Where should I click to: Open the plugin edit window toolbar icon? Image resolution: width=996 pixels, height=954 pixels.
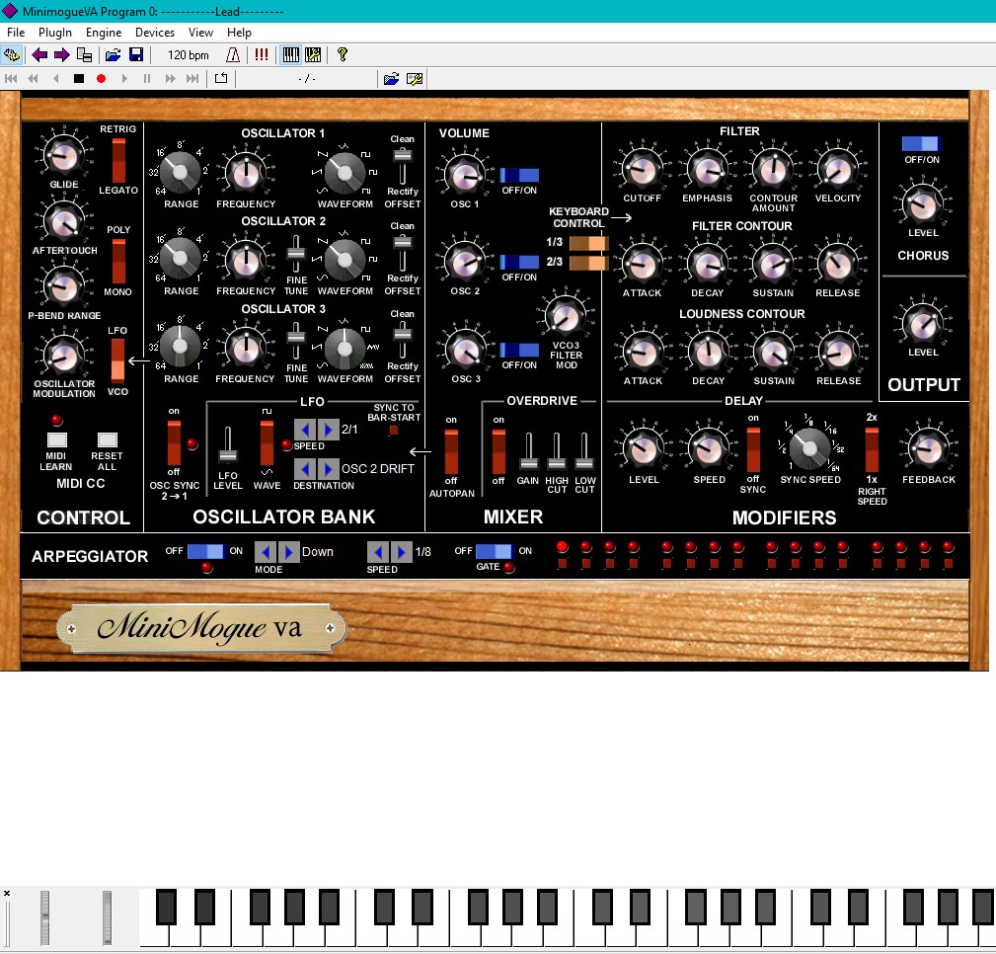[12, 54]
